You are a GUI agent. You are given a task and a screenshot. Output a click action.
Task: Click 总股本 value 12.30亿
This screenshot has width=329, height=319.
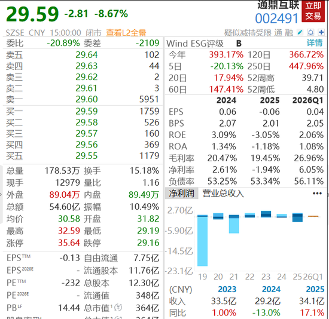click(144, 283)
